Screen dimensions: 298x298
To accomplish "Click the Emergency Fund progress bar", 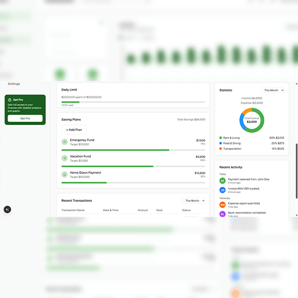I will (x=133, y=150).
